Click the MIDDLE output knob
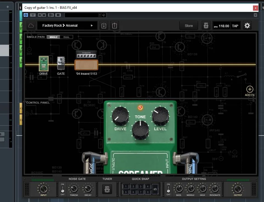This screenshot has height=202, width=264. coord(191,189)
